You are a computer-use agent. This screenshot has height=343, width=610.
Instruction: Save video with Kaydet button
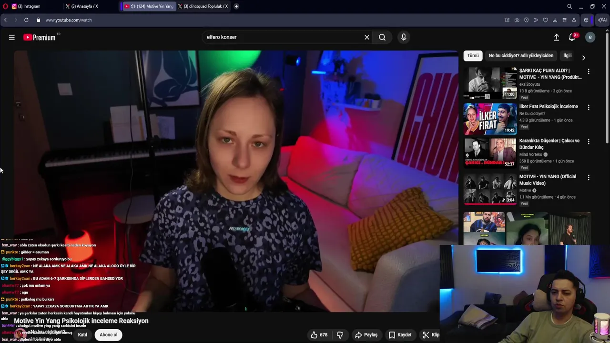coord(400,335)
